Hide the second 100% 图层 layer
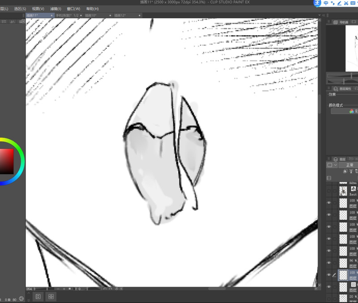Image resolution: width=358 pixels, height=303 pixels. coord(329,215)
